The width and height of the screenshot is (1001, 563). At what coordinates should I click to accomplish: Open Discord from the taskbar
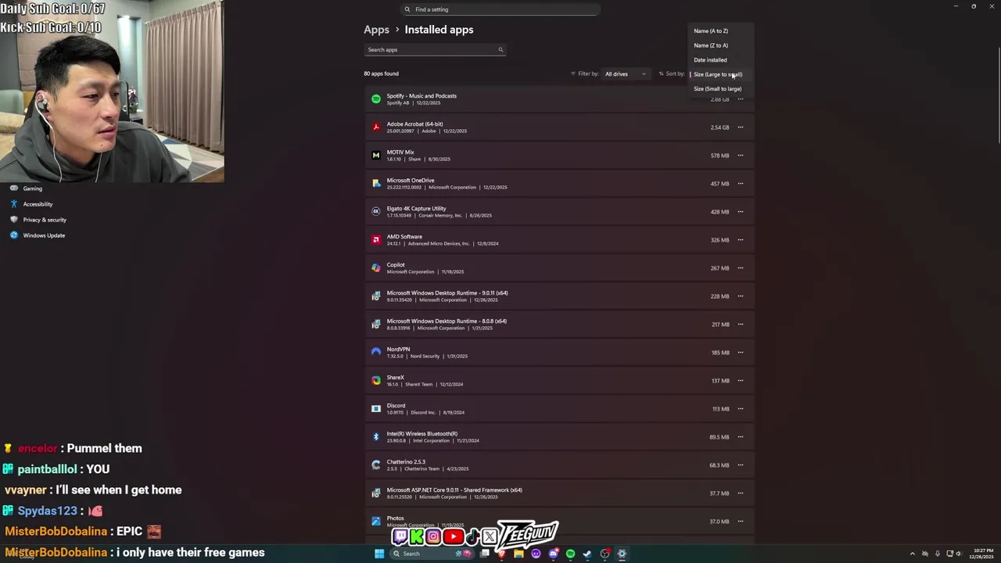click(553, 554)
